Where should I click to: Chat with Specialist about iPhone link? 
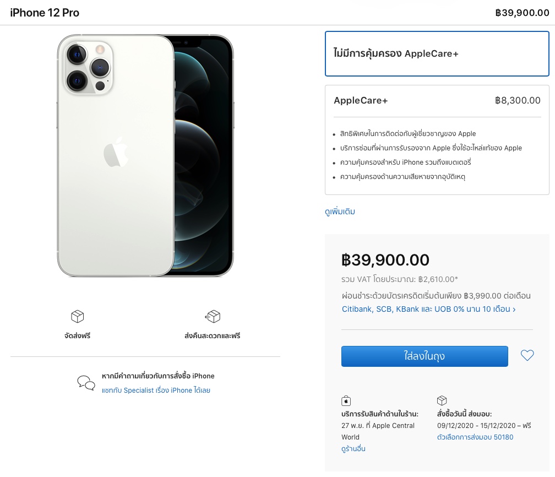tap(156, 391)
